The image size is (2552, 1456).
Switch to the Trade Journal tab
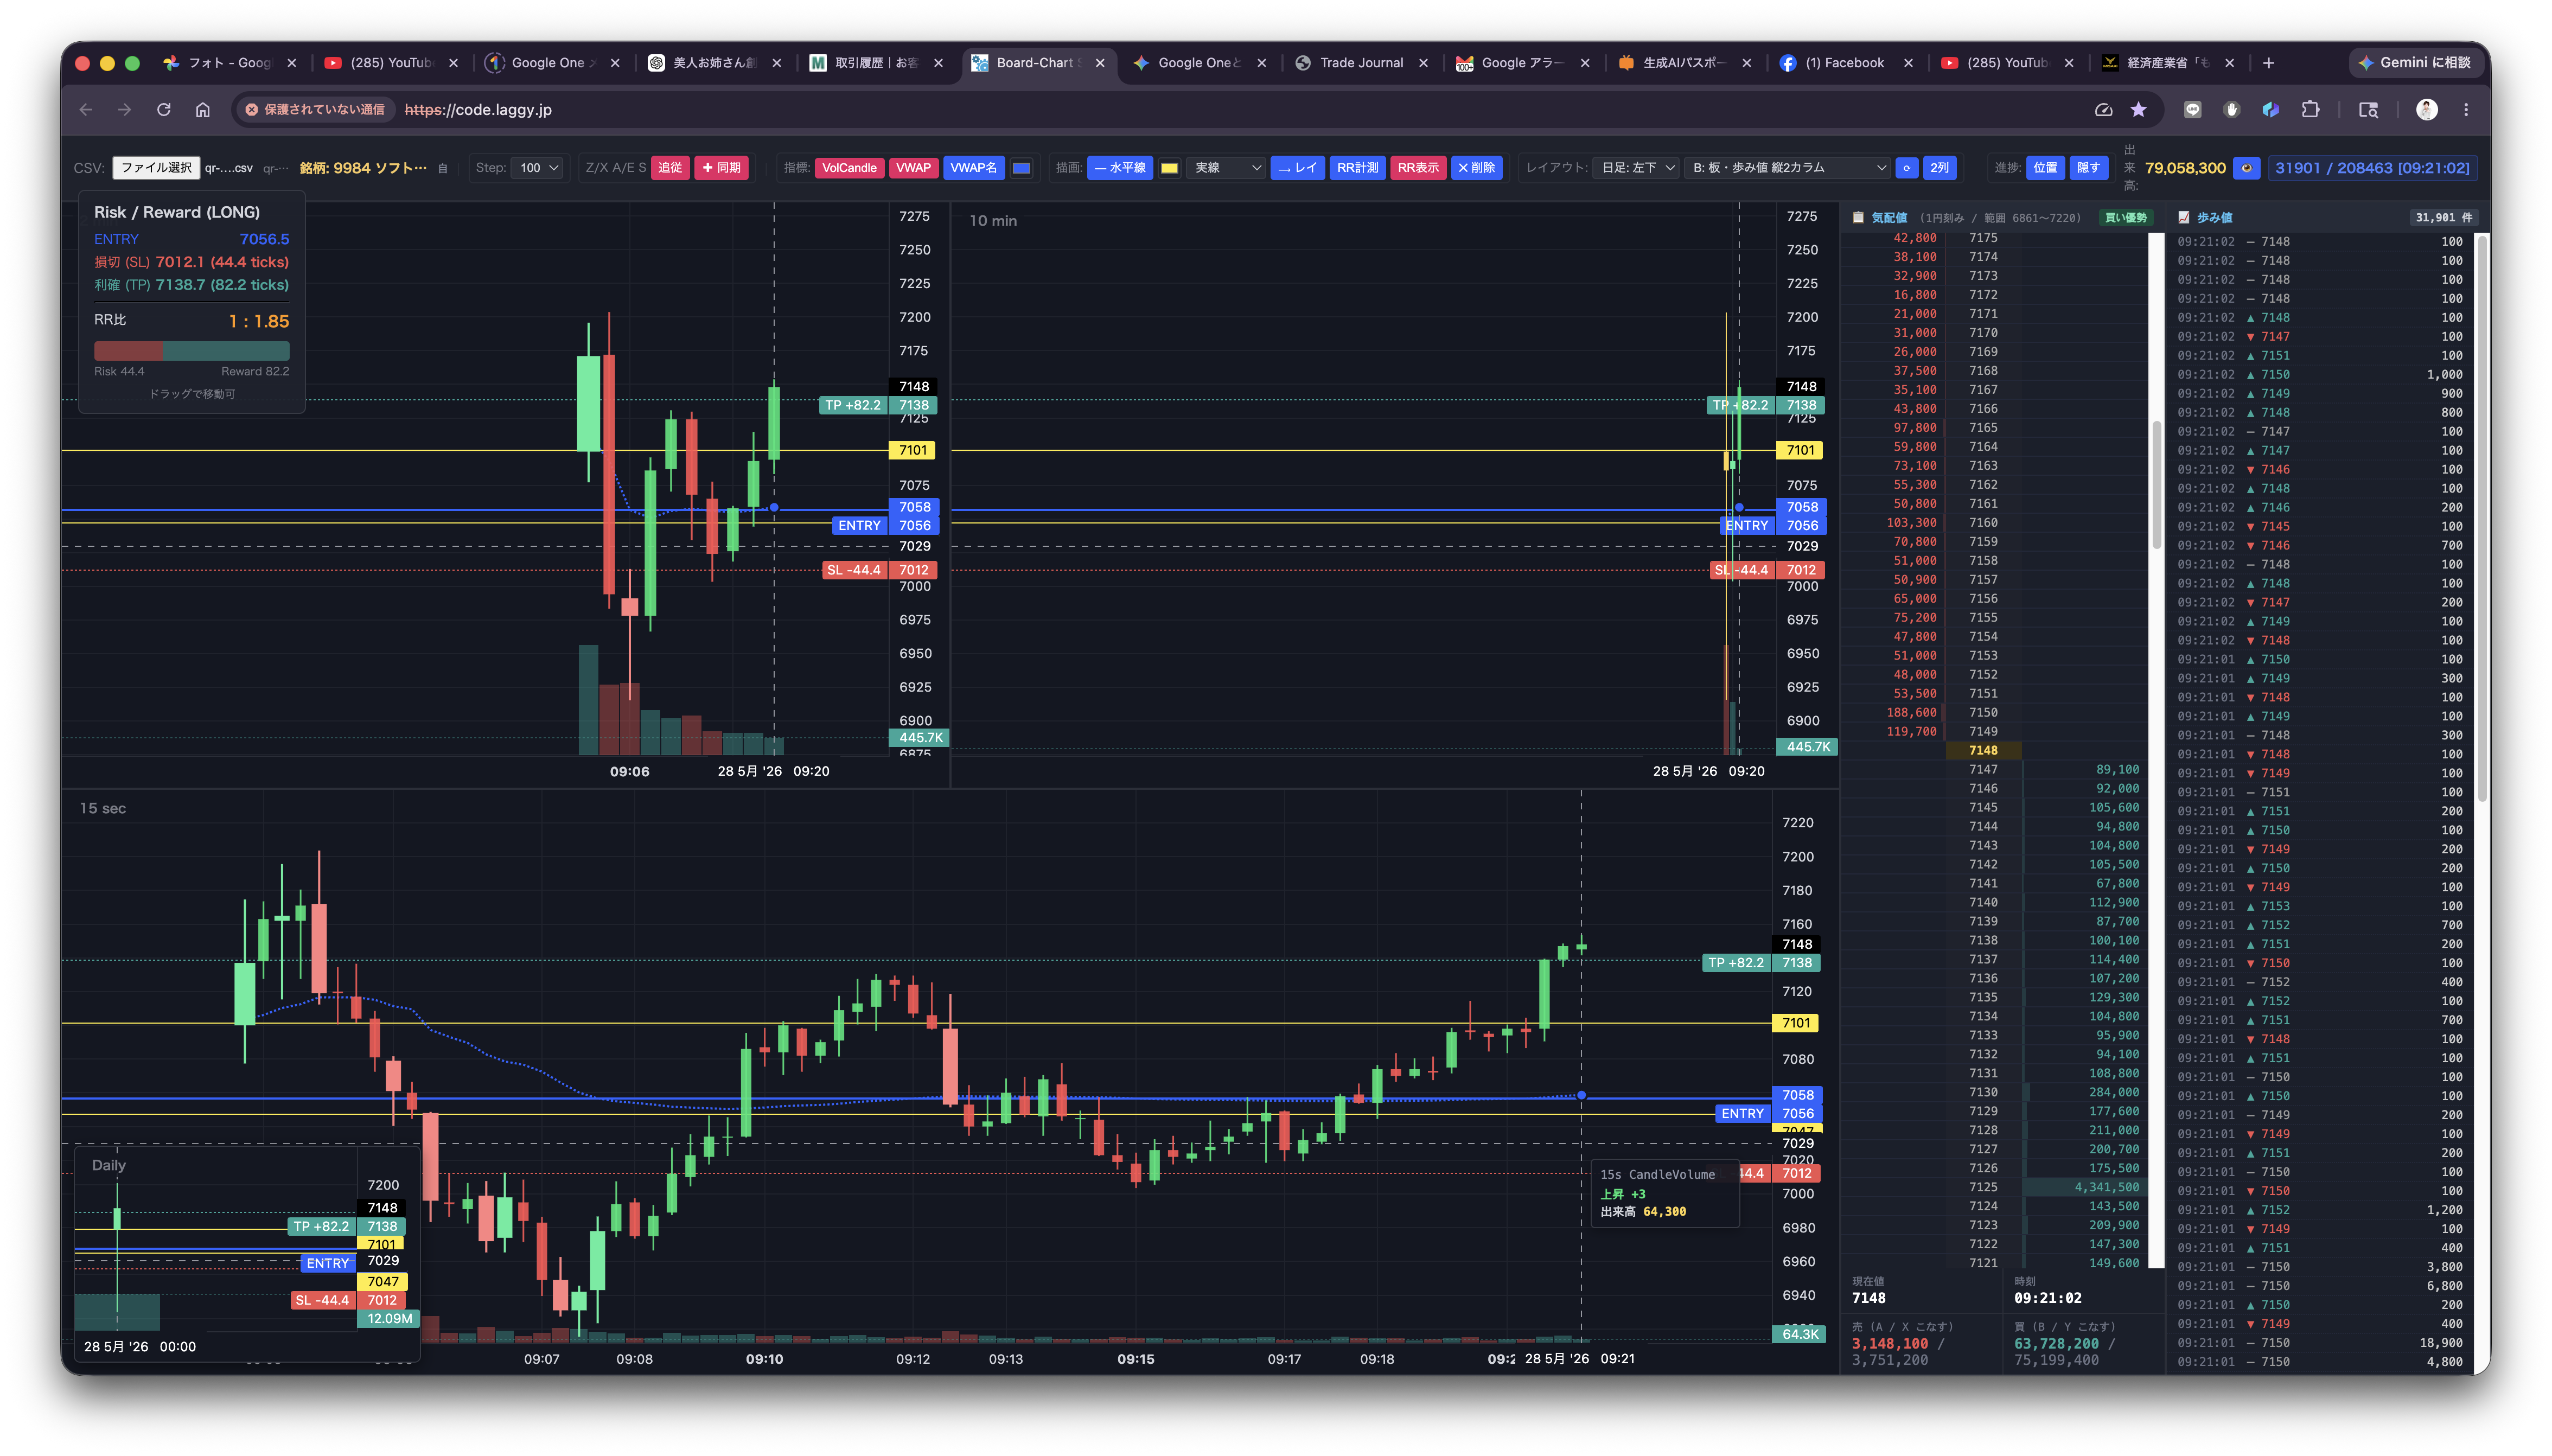[x=1361, y=62]
